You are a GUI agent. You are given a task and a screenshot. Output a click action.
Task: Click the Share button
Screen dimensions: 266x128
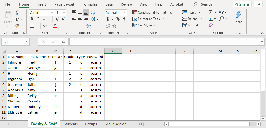coord(241,4)
